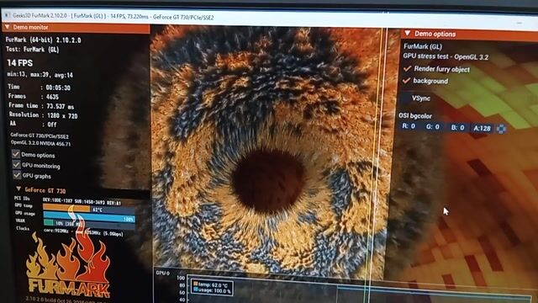Collapse the Demo options panel triangle
This screenshot has height=303, width=538.
[407, 34]
